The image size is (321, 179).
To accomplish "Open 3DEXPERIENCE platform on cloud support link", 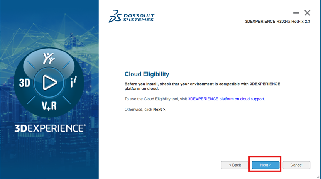I will (226, 99).
